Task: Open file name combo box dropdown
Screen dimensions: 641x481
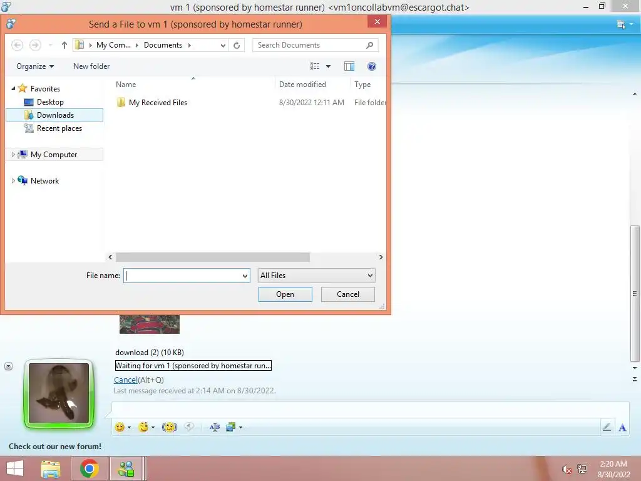Action: [245, 276]
